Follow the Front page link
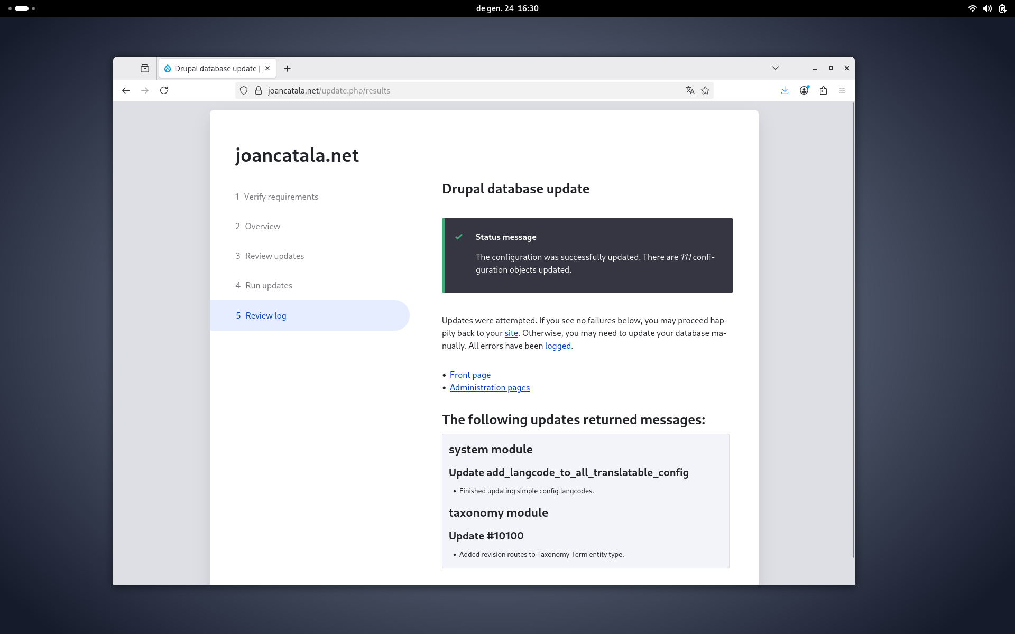Screen dimensions: 1015x634 tap(470, 375)
